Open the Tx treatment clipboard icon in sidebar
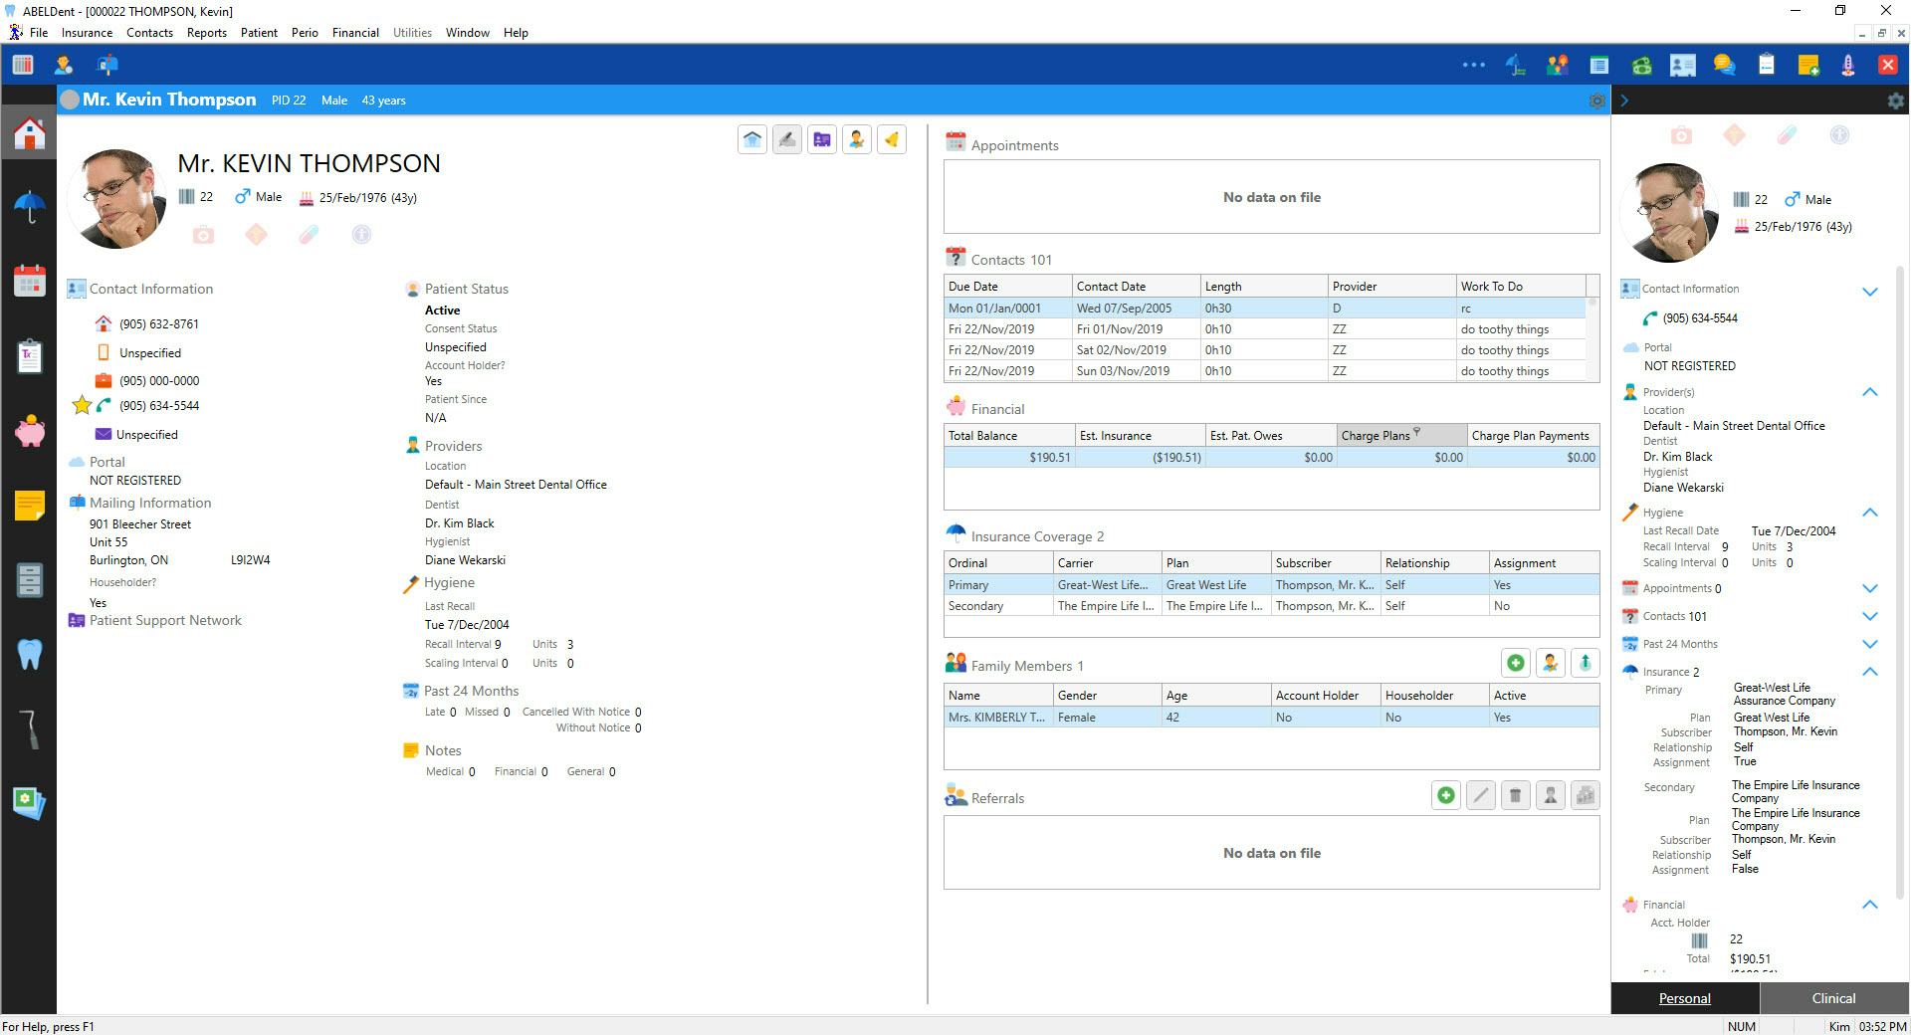Screen dimensions: 1911x1035 coord(30,355)
